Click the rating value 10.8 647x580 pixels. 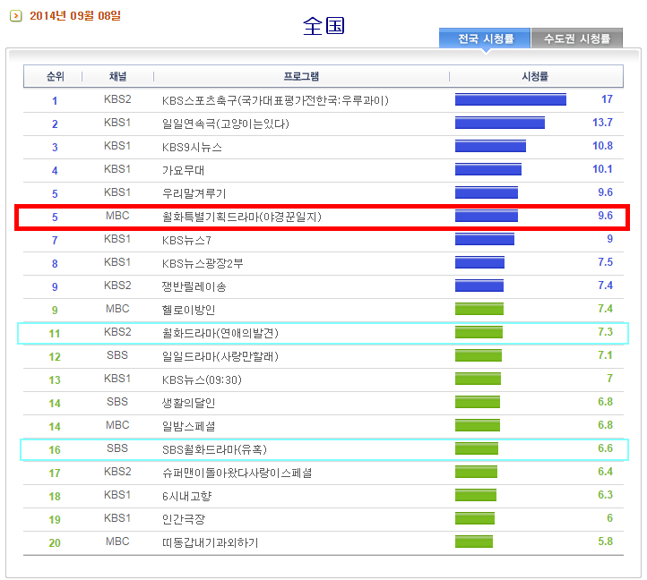pyautogui.click(x=602, y=146)
